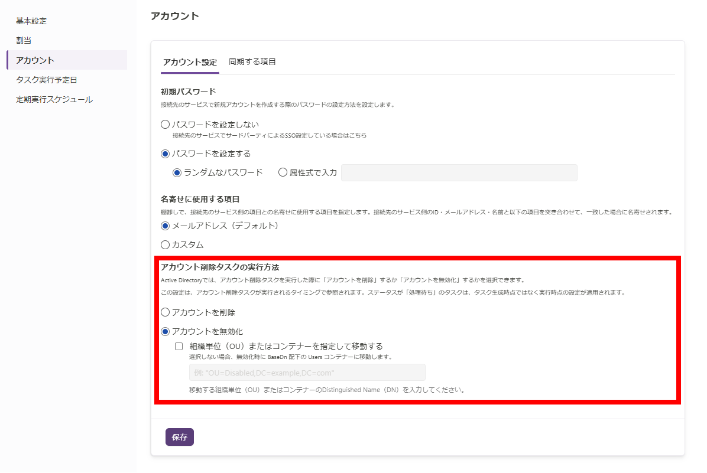This screenshot has width=707, height=473.
Task: Go to 割当 in the sidebar
Action: click(24, 41)
